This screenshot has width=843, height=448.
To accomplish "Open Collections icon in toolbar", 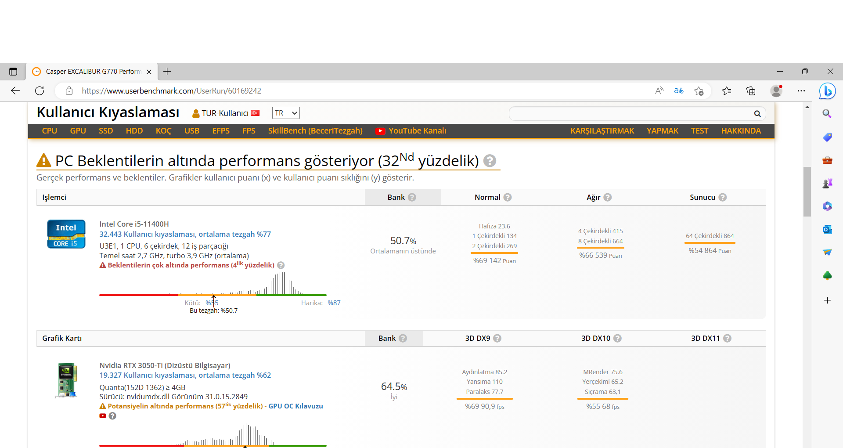I will pyautogui.click(x=751, y=91).
